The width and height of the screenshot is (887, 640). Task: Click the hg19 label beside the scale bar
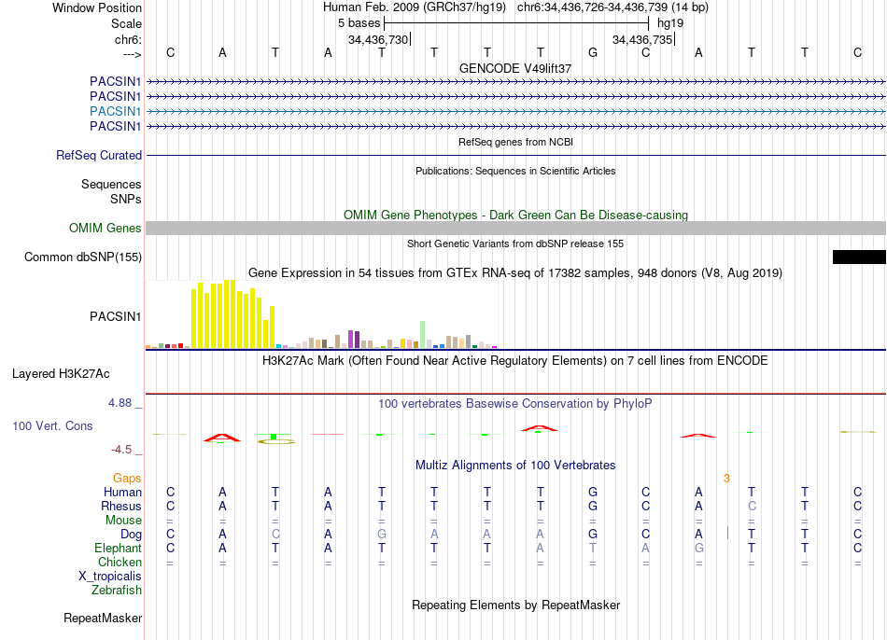point(670,23)
